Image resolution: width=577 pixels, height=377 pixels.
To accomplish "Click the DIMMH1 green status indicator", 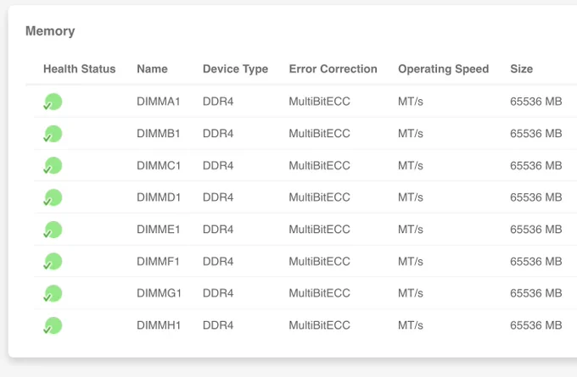I will coord(53,325).
